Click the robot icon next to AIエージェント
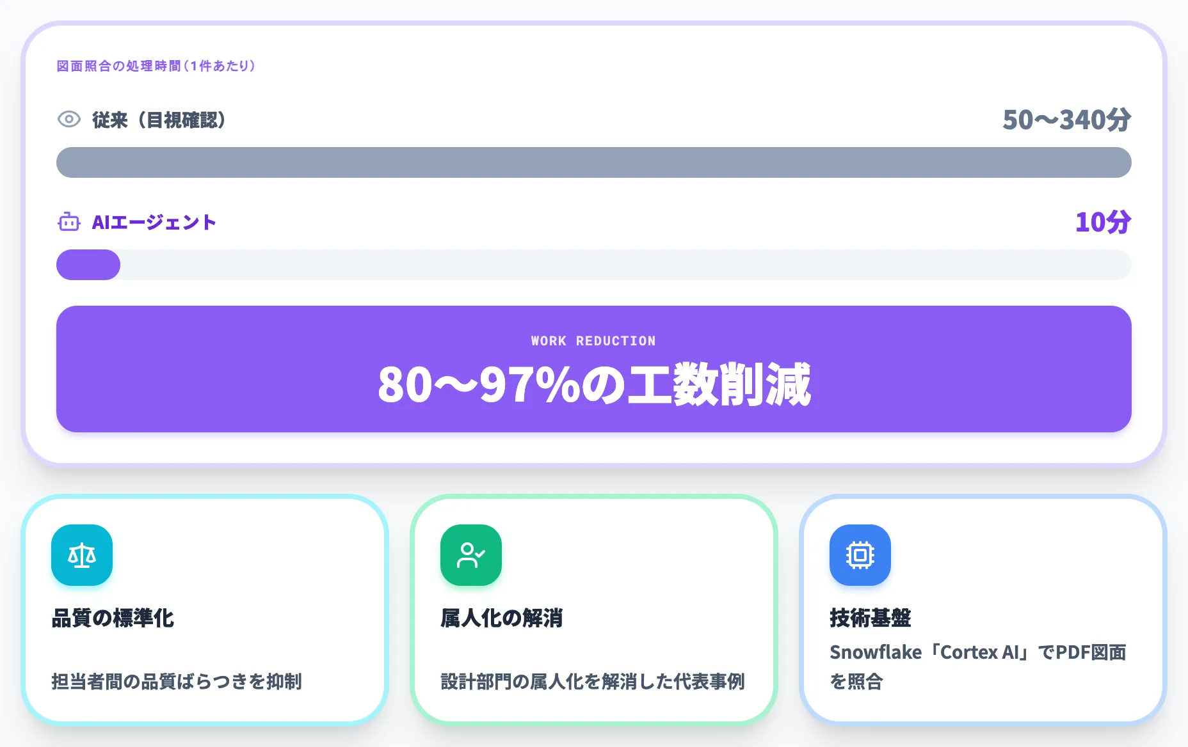This screenshot has height=747, width=1188. click(x=69, y=222)
